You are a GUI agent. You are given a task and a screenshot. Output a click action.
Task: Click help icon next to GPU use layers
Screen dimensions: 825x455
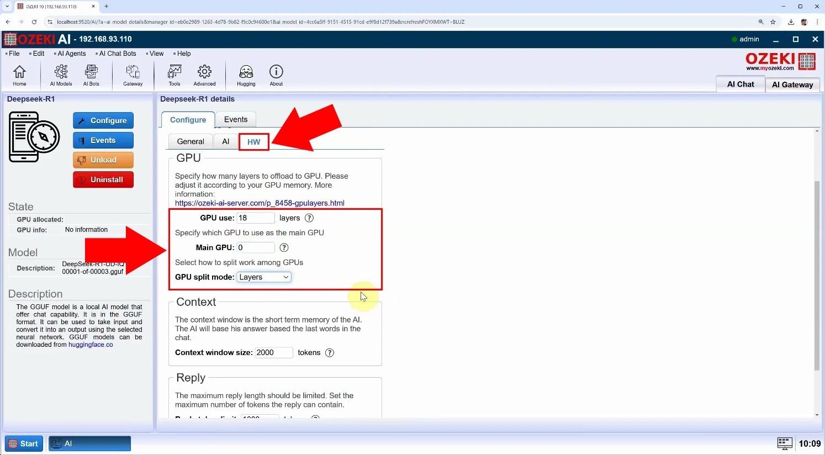309,218
